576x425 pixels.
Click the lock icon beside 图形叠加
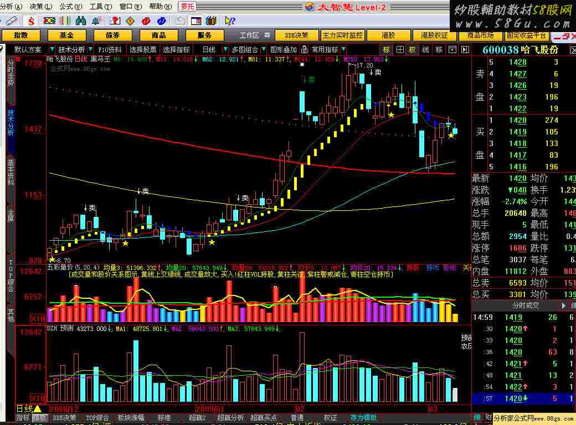pos(304,49)
